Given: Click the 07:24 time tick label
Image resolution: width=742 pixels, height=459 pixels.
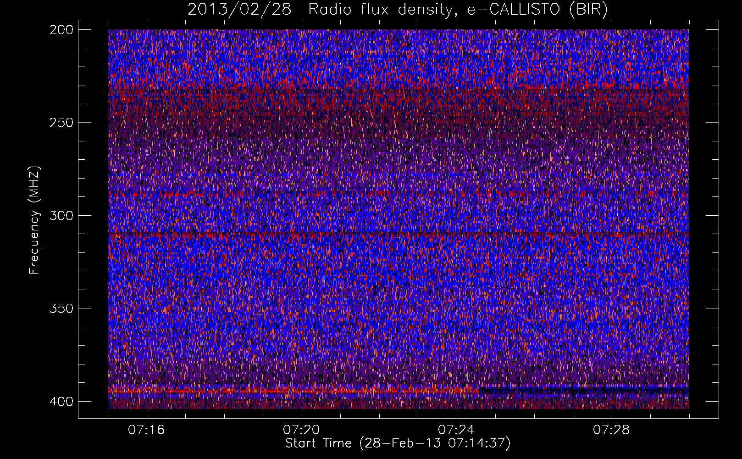Looking at the screenshot, I should 456,430.
